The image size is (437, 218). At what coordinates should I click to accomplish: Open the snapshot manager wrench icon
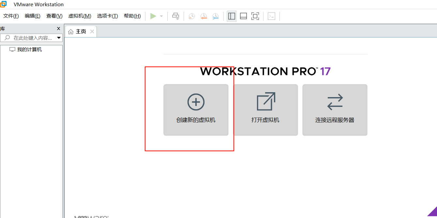coord(216,16)
